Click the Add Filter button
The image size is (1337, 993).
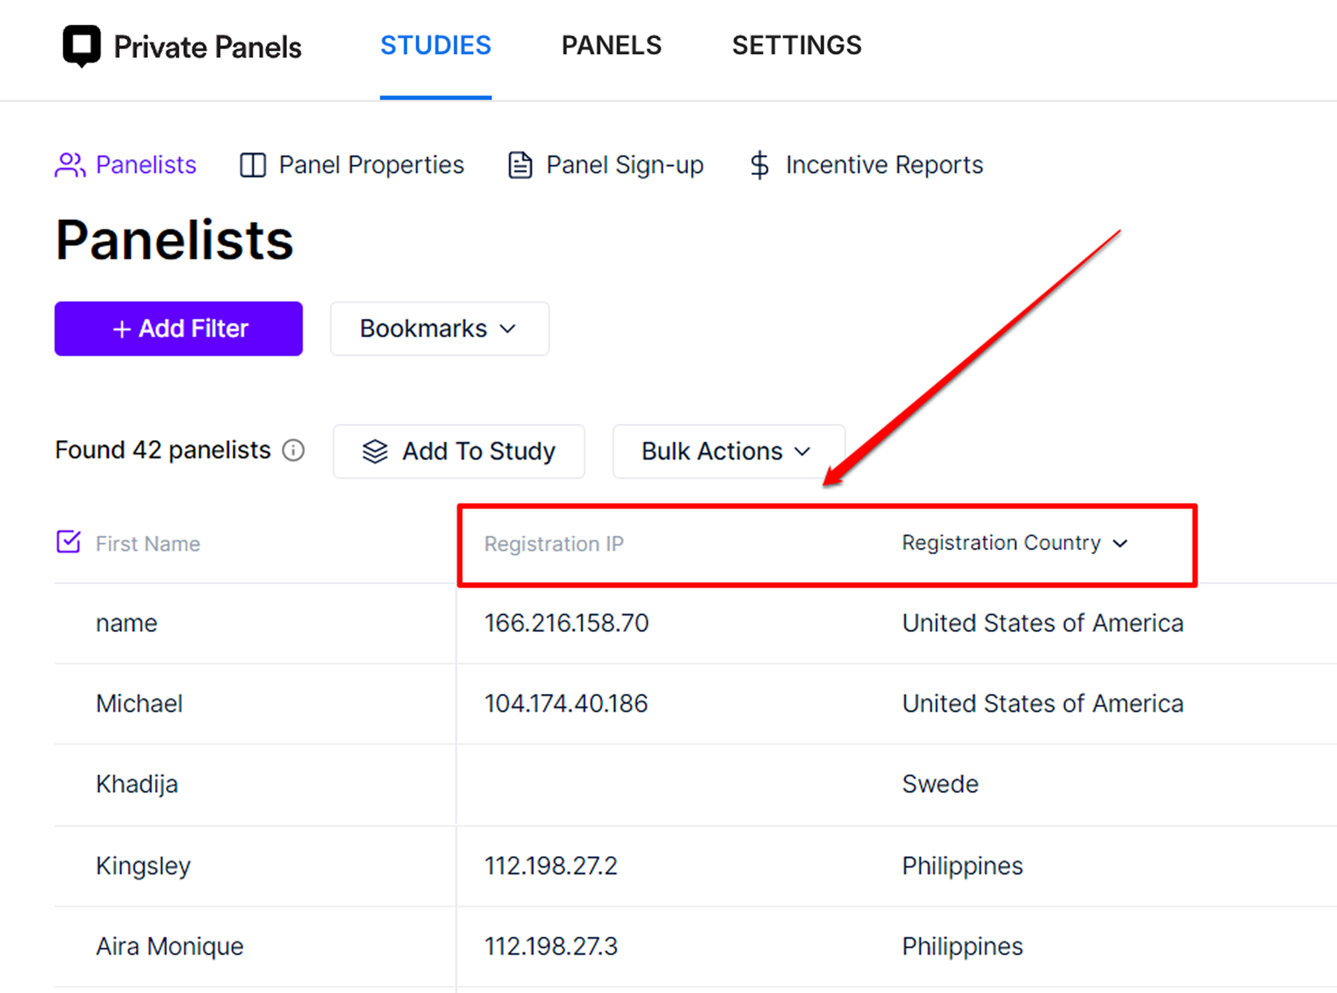pyautogui.click(x=179, y=329)
